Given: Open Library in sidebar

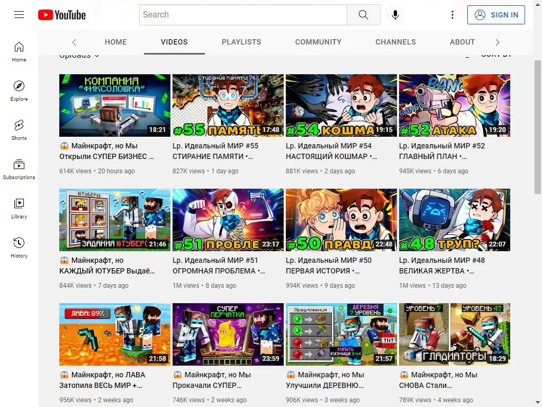Looking at the screenshot, I should pyautogui.click(x=19, y=208).
